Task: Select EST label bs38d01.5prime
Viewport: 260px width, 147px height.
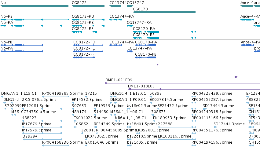Action: [142, 124]
